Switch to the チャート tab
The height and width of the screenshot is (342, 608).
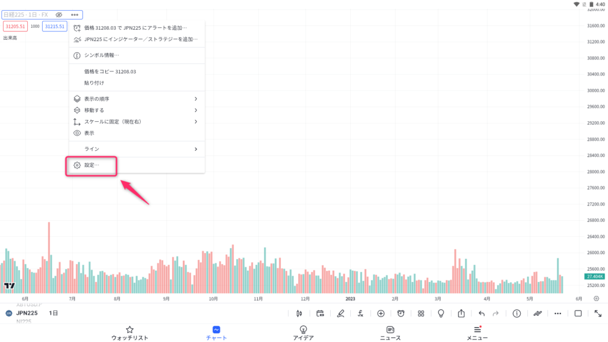pyautogui.click(x=216, y=334)
